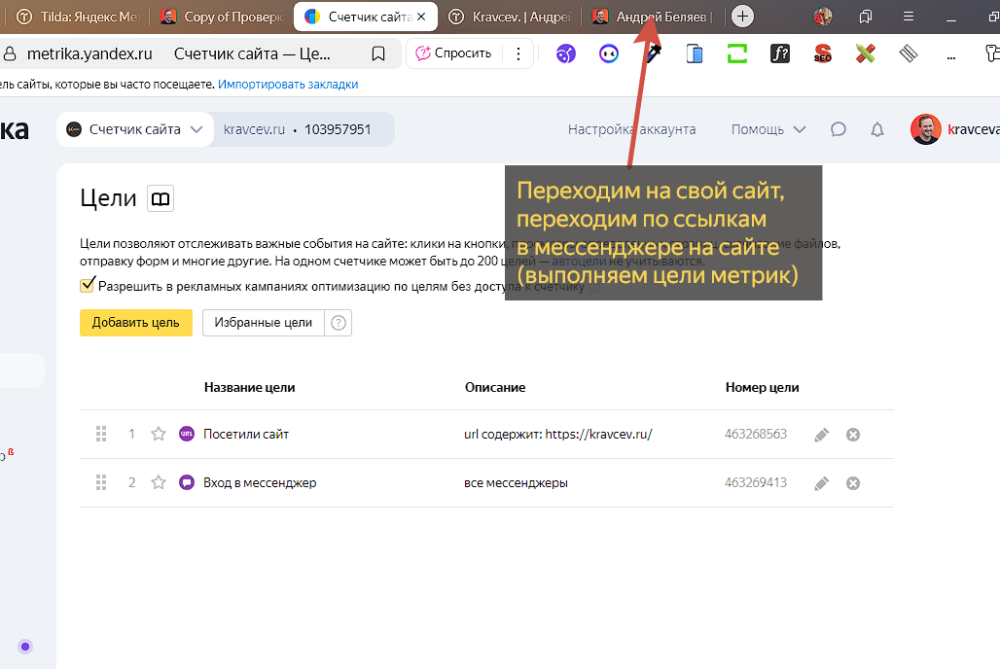1000x669 pixels.
Task: Click the SEO extension icon
Action: (x=823, y=54)
